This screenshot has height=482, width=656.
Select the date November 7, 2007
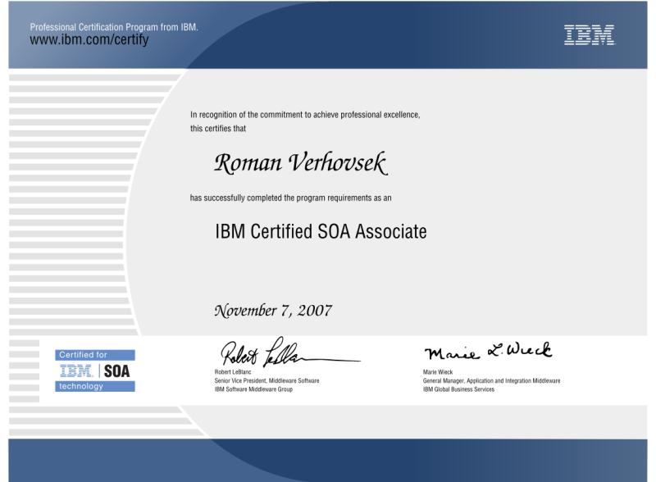point(273,311)
